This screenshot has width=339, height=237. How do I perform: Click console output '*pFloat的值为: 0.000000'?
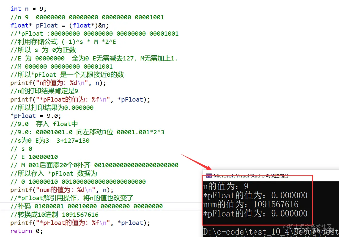click(255, 195)
